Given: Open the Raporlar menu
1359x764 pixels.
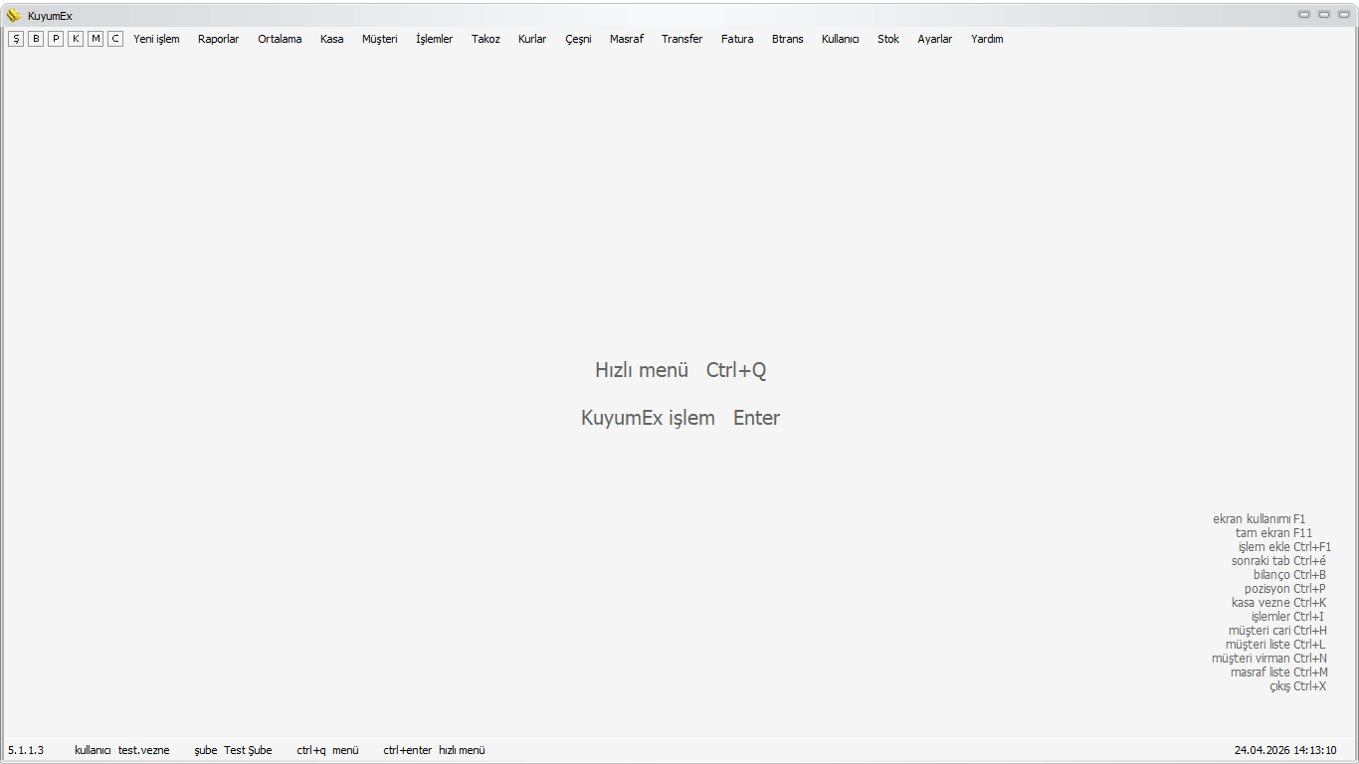Looking at the screenshot, I should (x=218, y=39).
